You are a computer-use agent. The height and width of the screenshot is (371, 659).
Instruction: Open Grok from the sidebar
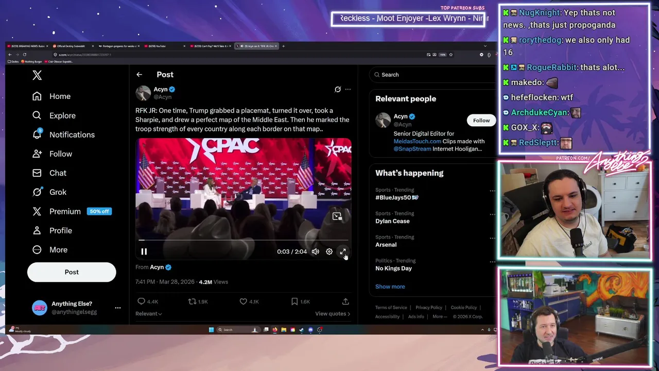pos(49,192)
